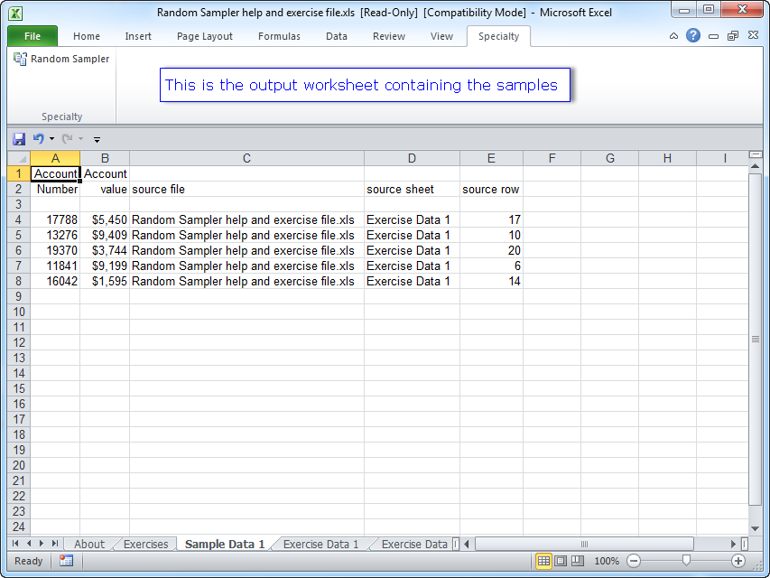770x578 pixels.
Task: Select column C header
Action: pos(246,159)
